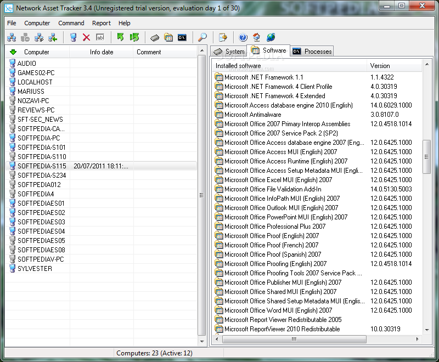
Task: Select GAMES02-PC in the computer list
Action: 36,73
